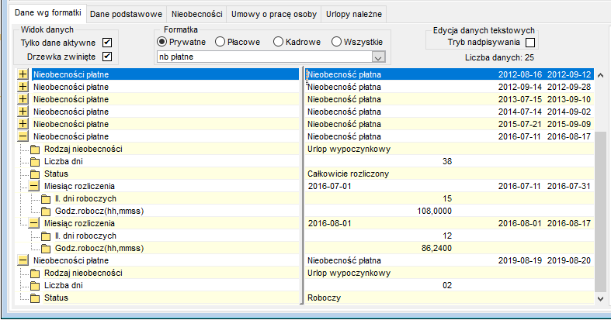Select the value row dated 2013-07-15 to 2013-09-10

pos(450,99)
